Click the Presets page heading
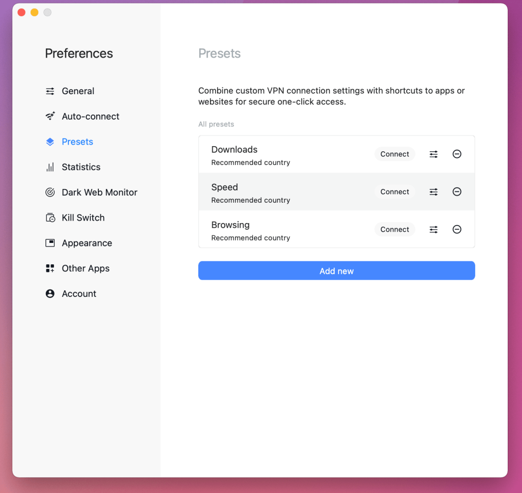522x493 pixels. click(219, 53)
